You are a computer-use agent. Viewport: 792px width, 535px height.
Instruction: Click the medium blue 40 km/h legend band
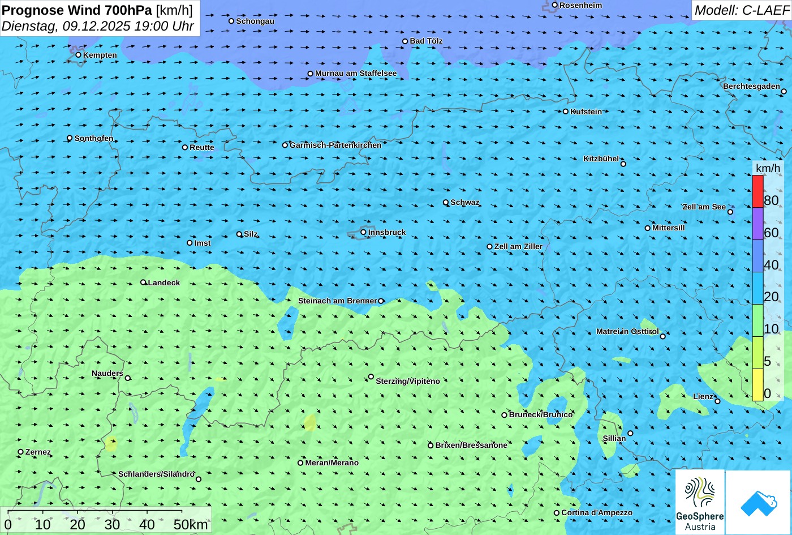pos(757,256)
